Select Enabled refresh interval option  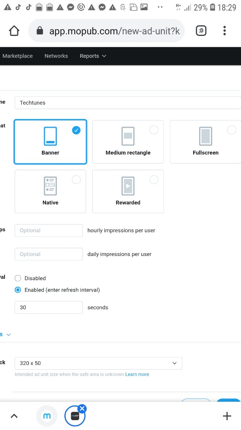(x=18, y=290)
